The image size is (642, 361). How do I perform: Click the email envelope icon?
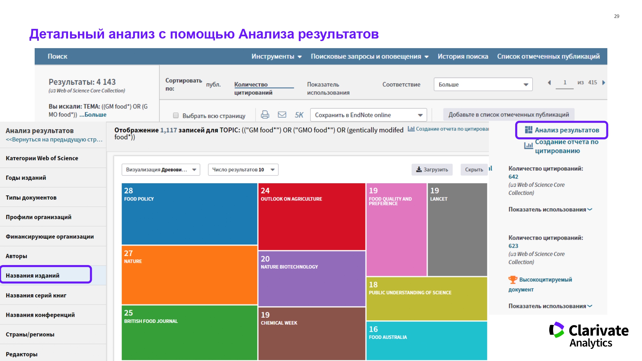[282, 115]
